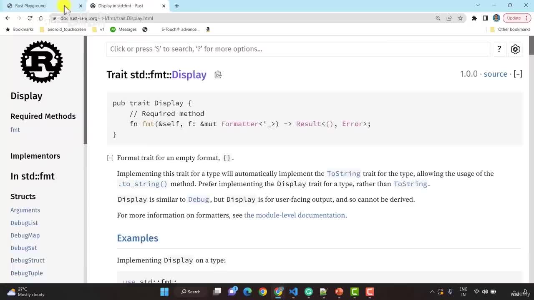Open the android_touchscreen bookmark folder
The width and height of the screenshot is (534, 300).
point(63,30)
